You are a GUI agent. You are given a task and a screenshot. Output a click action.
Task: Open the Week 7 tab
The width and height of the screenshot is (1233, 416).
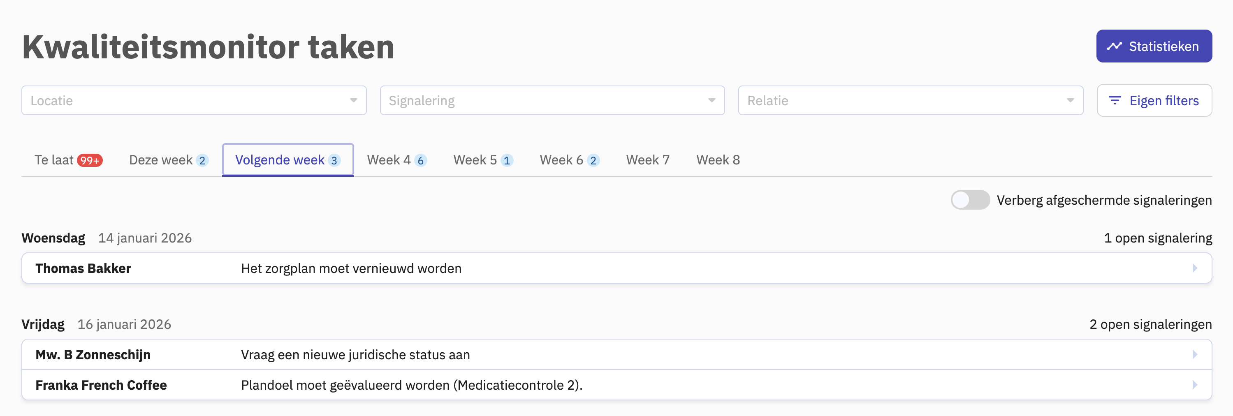648,160
